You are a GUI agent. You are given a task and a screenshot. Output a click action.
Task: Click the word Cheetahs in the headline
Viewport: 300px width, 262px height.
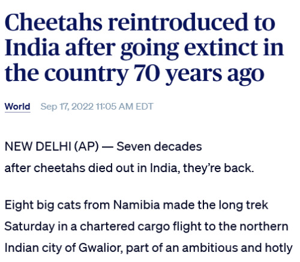(53, 22)
